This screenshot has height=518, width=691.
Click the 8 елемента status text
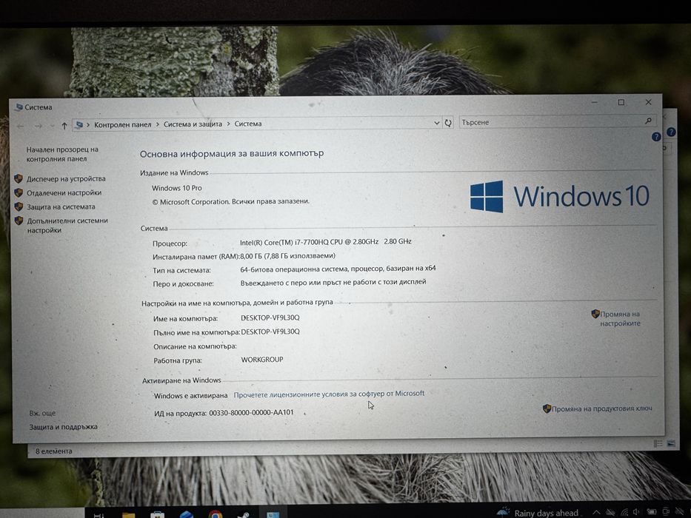pos(54,451)
